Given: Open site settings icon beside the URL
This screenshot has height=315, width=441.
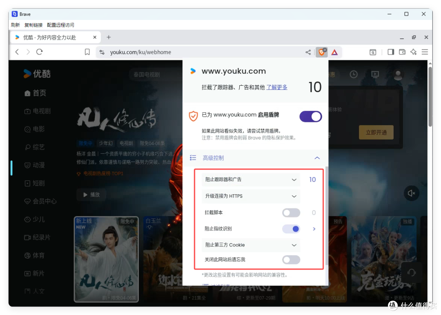Looking at the screenshot, I should (102, 52).
